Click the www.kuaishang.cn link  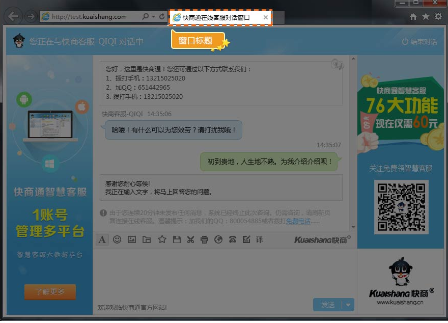click(400, 302)
